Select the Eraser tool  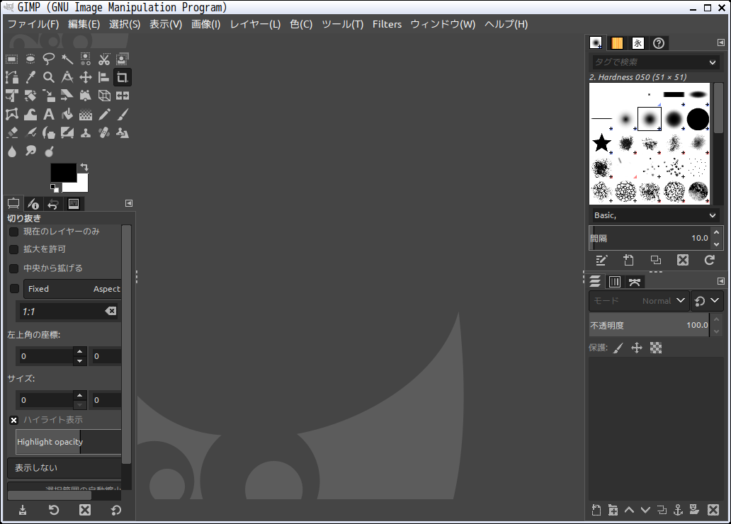pyautogui.click(x=11, y=133)
